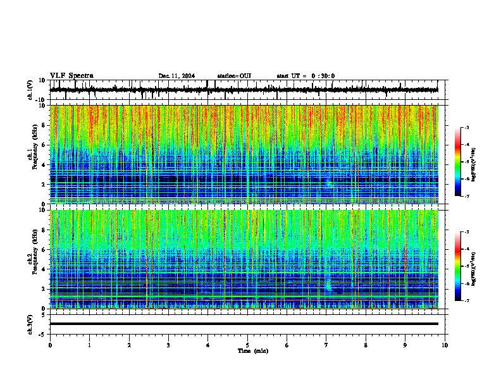Viewport: 501px width, 387px height.
Task: Click time axis tick label "7"
Action: (326, 345)
